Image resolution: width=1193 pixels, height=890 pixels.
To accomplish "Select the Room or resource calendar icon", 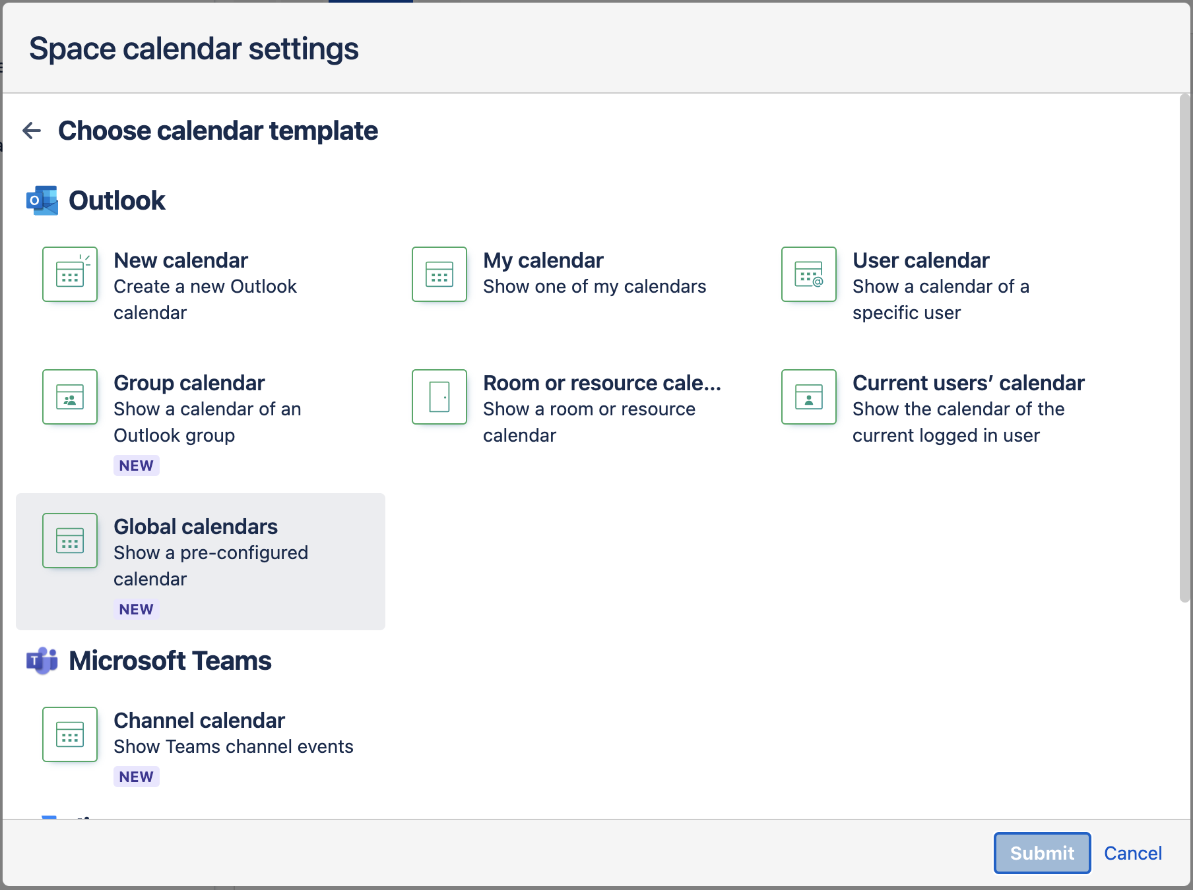I will 439,397.
